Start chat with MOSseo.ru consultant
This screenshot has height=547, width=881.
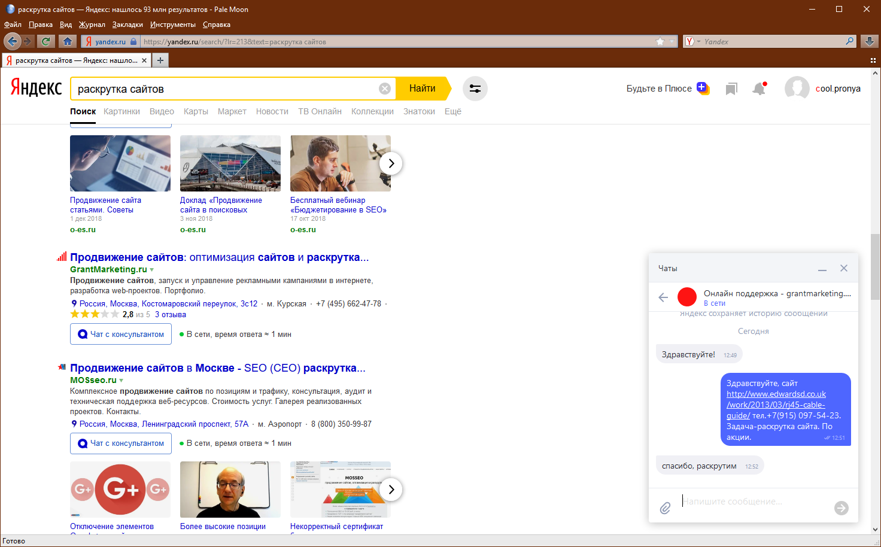[x=121, y=443]
